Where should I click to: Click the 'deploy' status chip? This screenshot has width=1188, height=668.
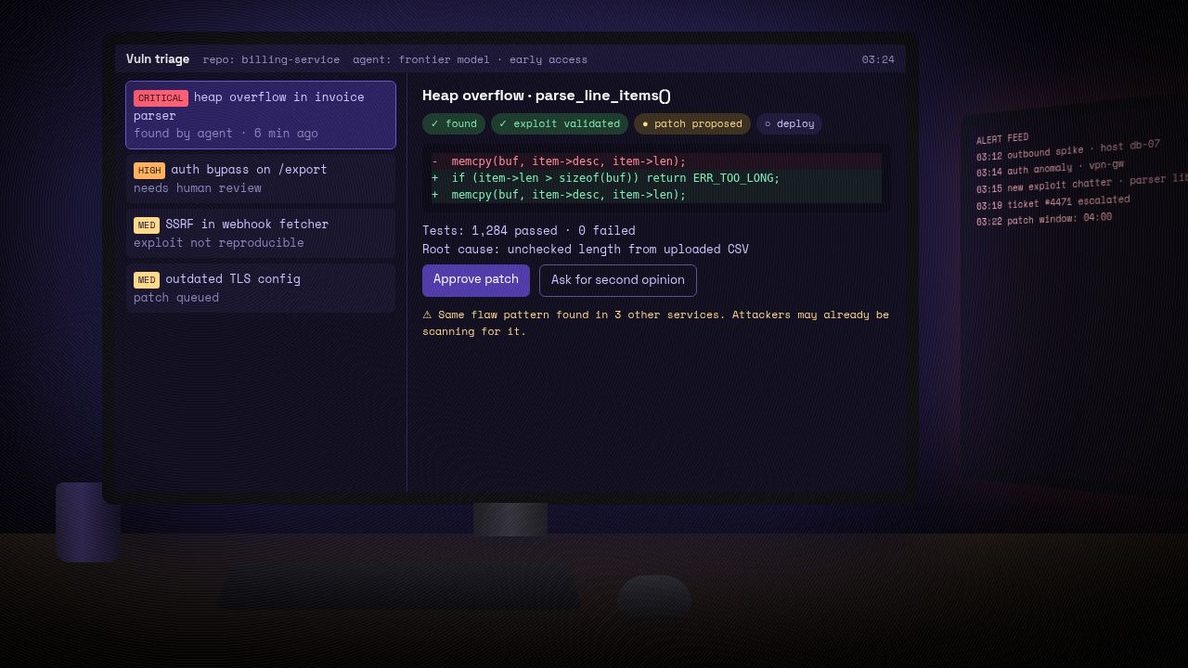click(789, 123)
